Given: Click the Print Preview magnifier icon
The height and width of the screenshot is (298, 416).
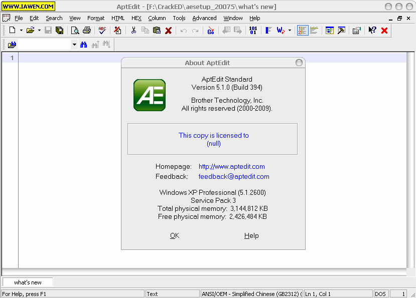Looking at the screenshot, I should [x=75, y=31].
